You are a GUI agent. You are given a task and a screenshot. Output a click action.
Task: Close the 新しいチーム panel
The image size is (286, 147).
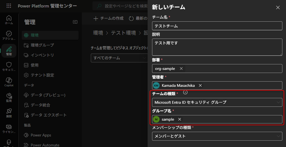(278, 7)
